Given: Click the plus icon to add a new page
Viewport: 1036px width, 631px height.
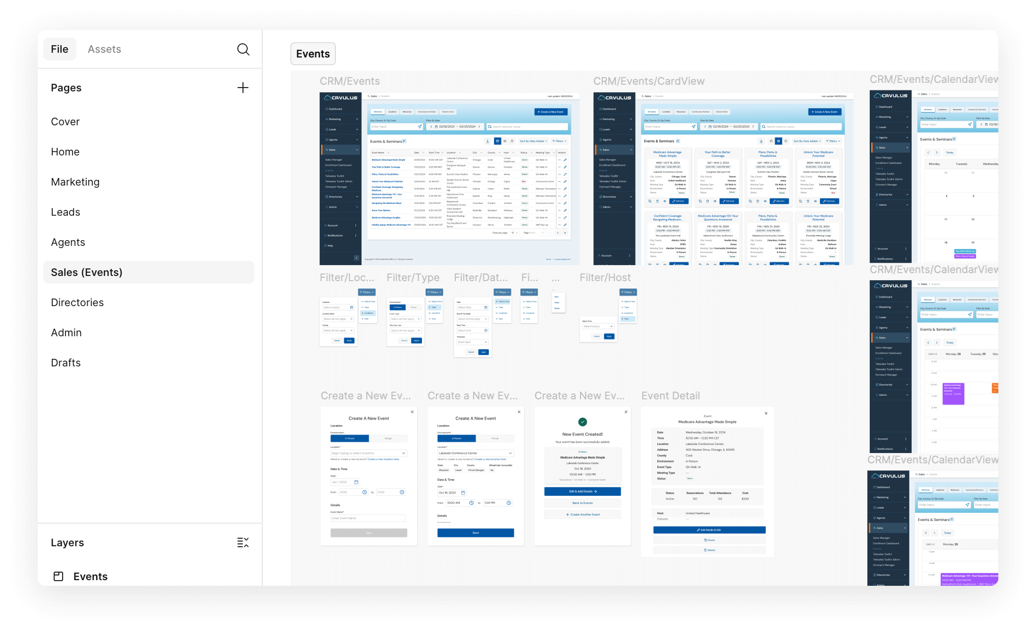Looking at the screenshot, I should coord(243,88).
